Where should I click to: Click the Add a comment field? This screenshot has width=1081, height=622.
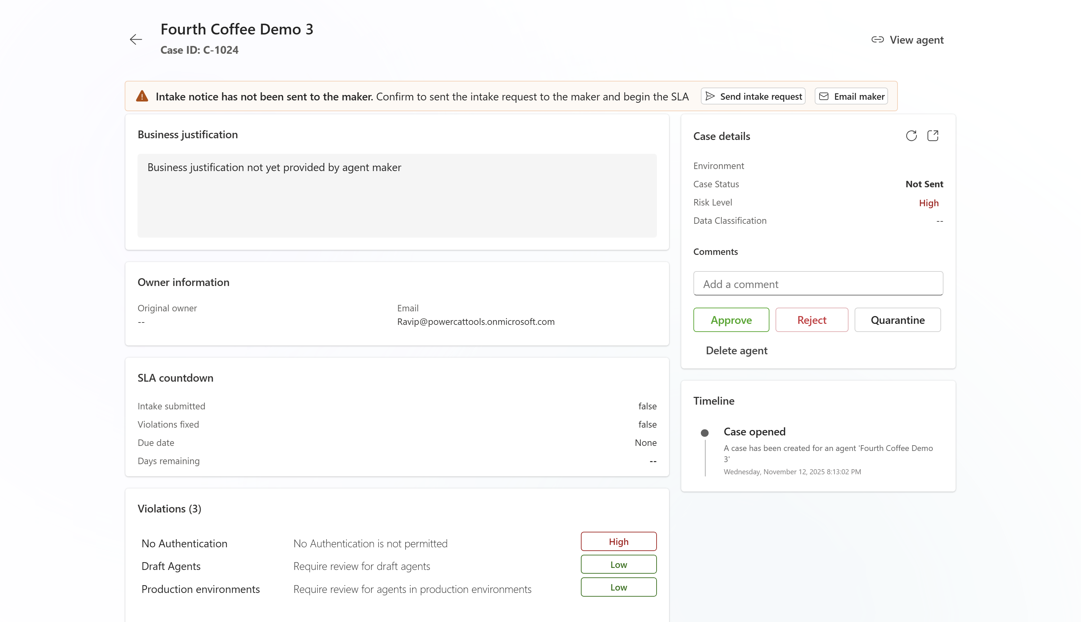[818, 284]
